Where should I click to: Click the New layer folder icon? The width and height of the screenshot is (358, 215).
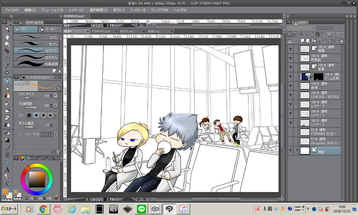coord(314,40)
